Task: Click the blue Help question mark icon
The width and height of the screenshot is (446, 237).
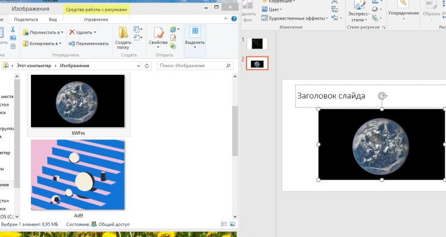Action: coord(234,19)
